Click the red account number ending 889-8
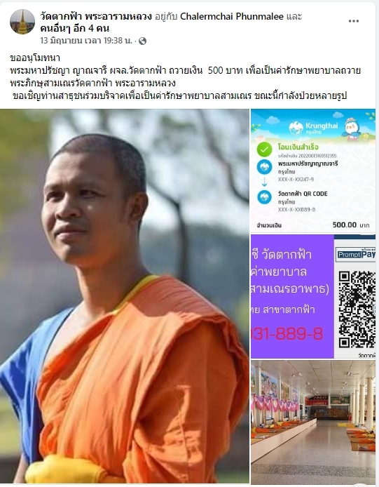Viewport: 379px width, 487px height. (287, 333)
